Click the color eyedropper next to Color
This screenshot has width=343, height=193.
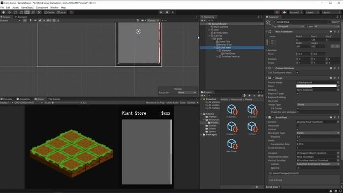tap(338, 86)
